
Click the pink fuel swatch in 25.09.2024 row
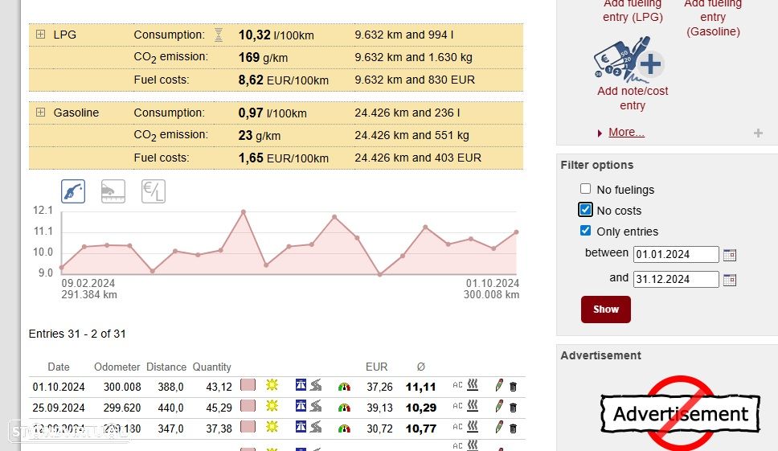click(x=248, y=406)
